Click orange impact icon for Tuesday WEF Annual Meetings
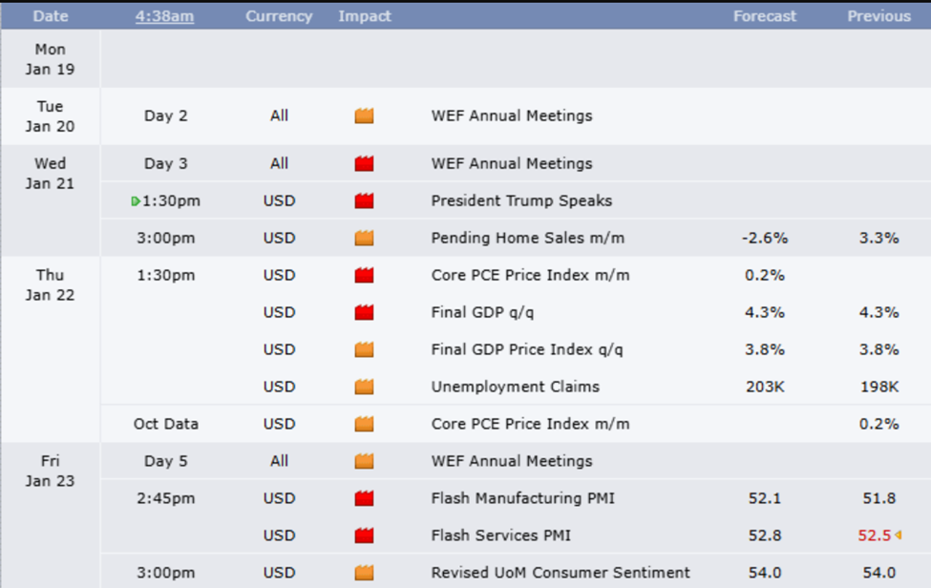This screenshot has width=931, height=588. click(x=364, y=116)
